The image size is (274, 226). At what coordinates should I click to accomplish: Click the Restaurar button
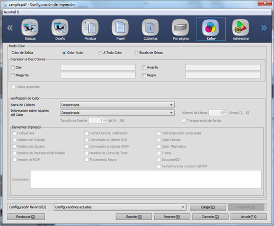click(26, 216)
